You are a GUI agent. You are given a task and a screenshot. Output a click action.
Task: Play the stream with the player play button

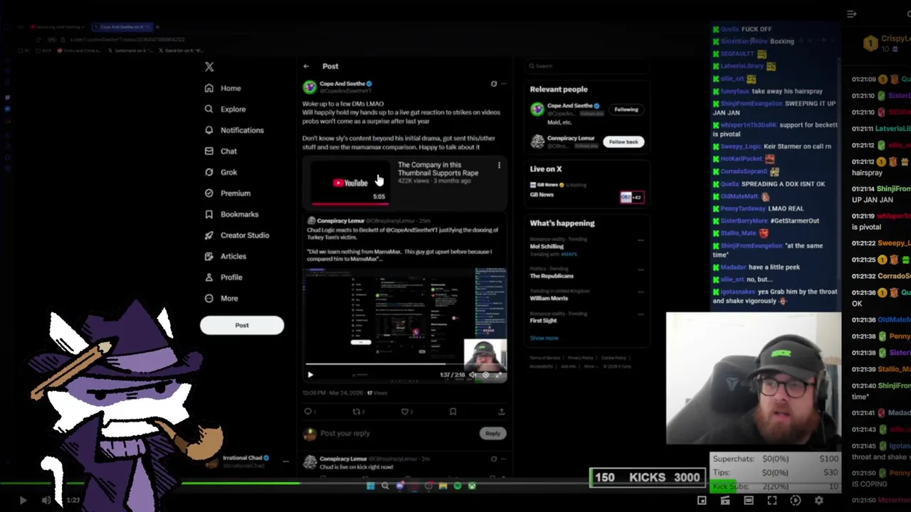click(23, 501)
